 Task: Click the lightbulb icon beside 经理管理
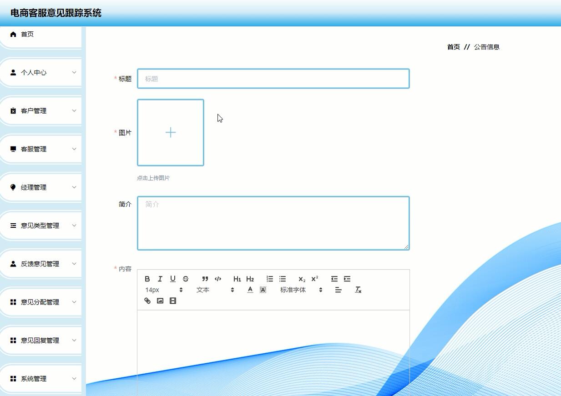pyautogui.click(x=13, y=187)
